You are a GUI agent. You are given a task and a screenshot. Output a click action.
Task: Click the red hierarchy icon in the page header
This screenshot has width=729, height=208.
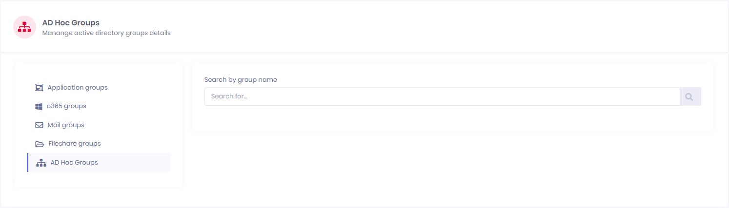[x=24, y=27]
